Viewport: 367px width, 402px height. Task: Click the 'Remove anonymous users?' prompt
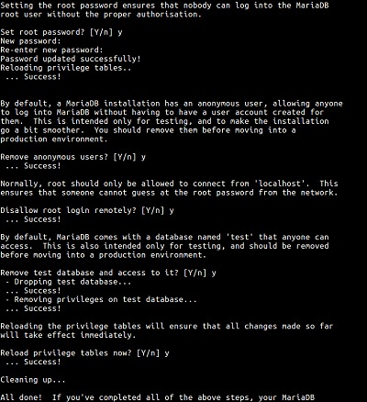(x=72, y=157)
